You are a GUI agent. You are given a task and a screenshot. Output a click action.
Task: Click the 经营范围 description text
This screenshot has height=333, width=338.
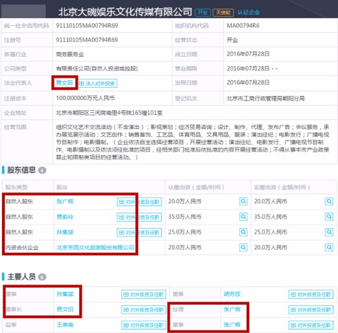coord(193,142)
